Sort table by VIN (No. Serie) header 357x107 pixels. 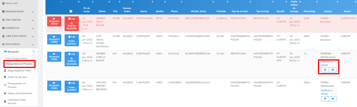point(199,11)
